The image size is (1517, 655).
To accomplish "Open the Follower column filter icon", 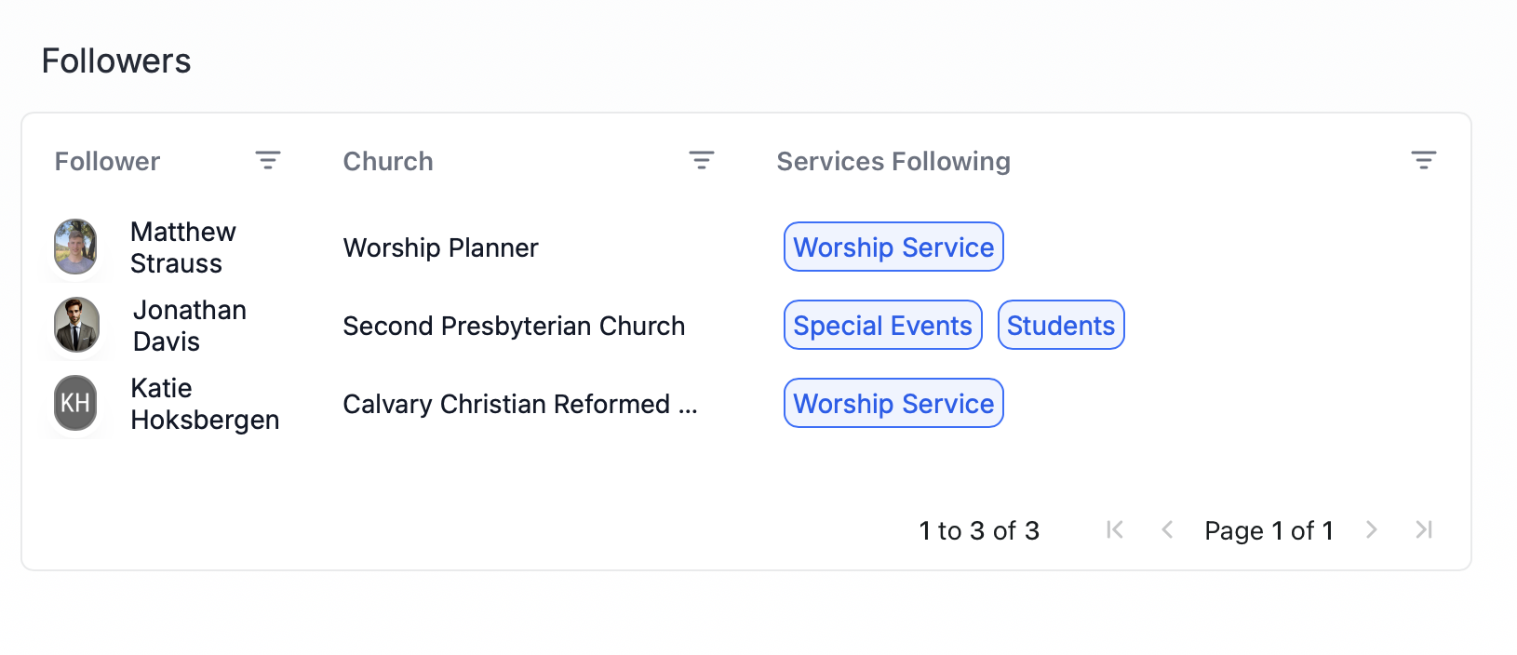I will pyautogui.click(x=268, y=160).
